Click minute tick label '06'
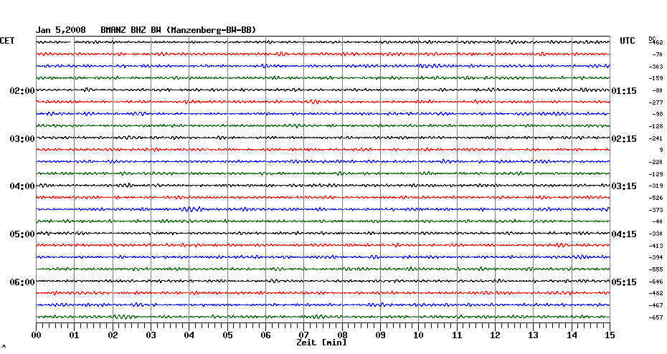 (265, 335)
